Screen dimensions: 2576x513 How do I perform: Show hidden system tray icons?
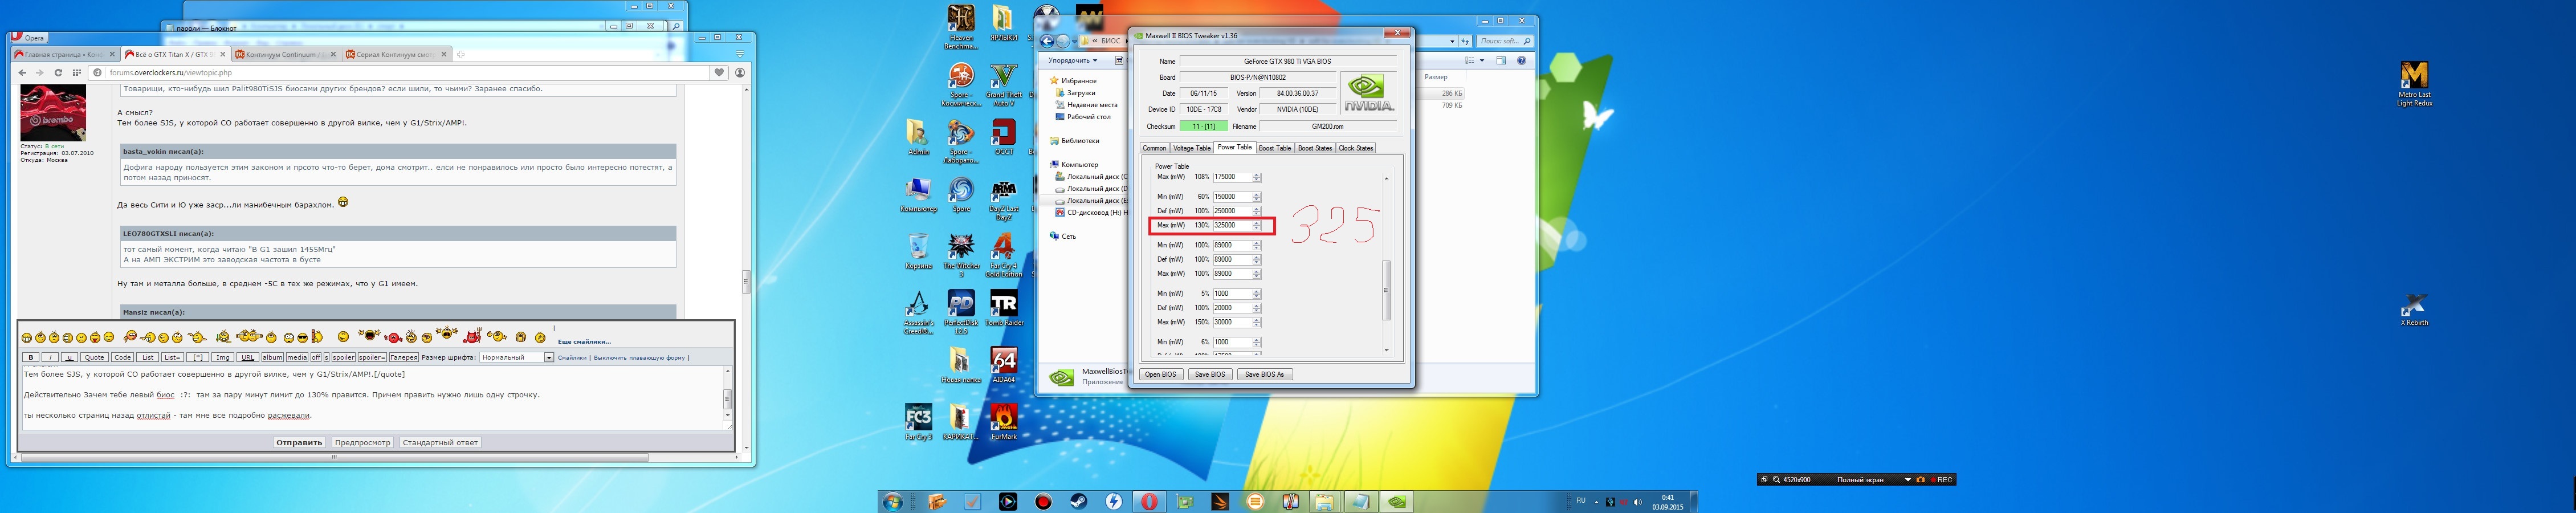tap(1596, 501)
